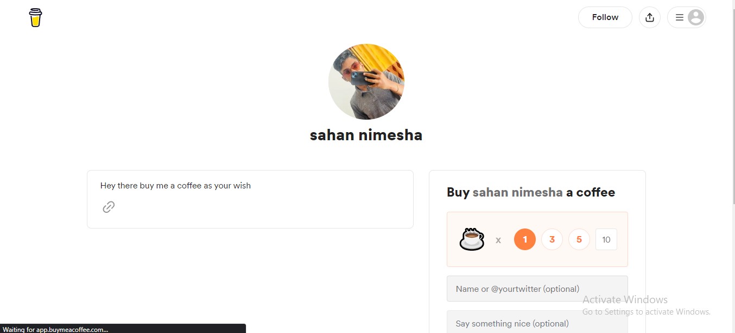Click the coffee cup emoji icon

(x=472, y=239)
